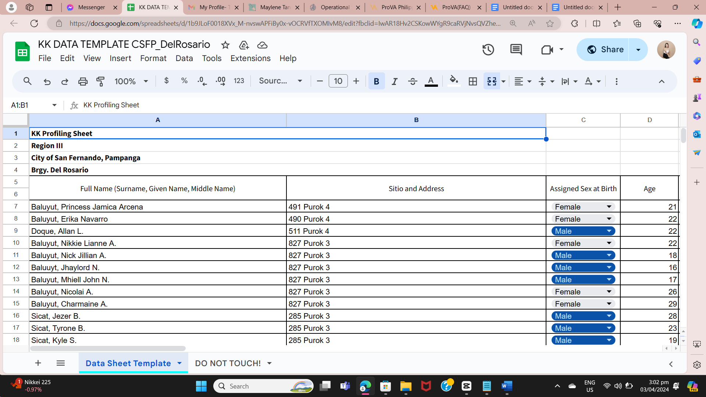This screenshot has height=397, width=706.
Task: Click the undo arrow icon
Action: click(47, 81)
